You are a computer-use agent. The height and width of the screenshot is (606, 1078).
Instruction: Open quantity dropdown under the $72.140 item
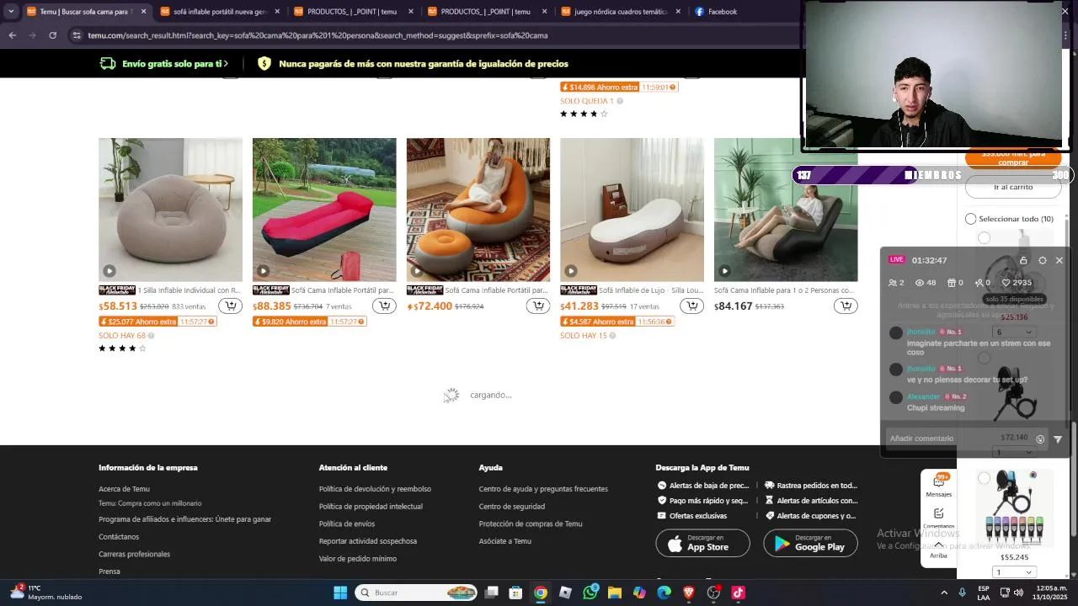click(x=1013, y=452)
